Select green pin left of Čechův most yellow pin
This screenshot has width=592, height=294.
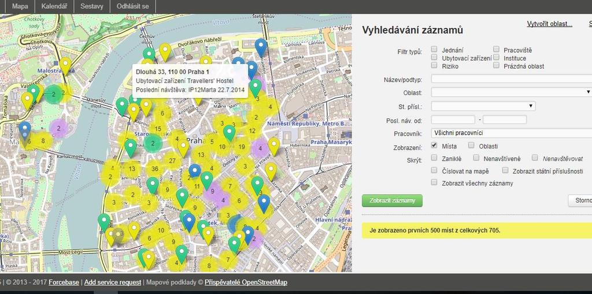149,56
